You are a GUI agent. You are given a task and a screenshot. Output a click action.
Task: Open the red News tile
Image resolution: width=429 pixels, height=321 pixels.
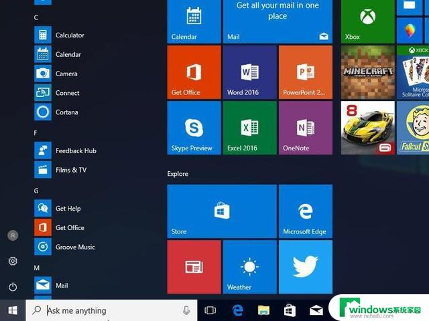pyautogui.click(x=194, y=267)
